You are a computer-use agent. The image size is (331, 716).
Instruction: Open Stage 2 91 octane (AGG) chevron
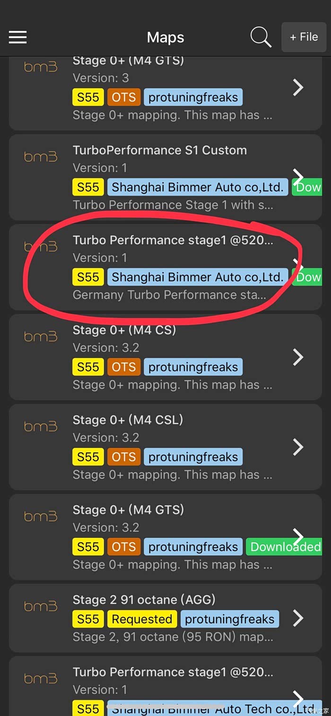click(298, 618)
